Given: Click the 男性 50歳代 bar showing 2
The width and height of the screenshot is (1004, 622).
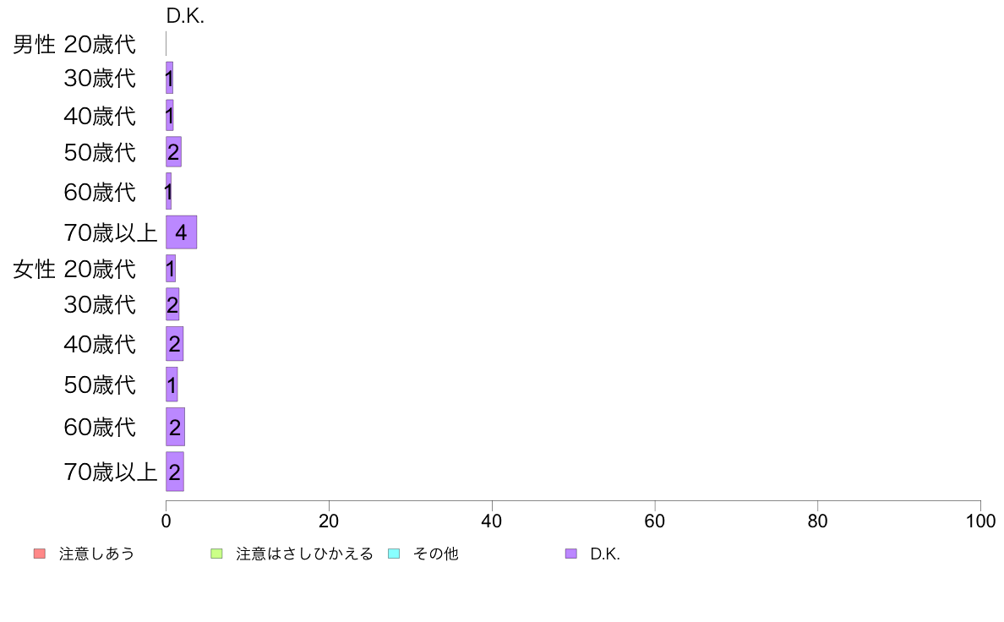Looking at the screenshot, I should [173, 152].
